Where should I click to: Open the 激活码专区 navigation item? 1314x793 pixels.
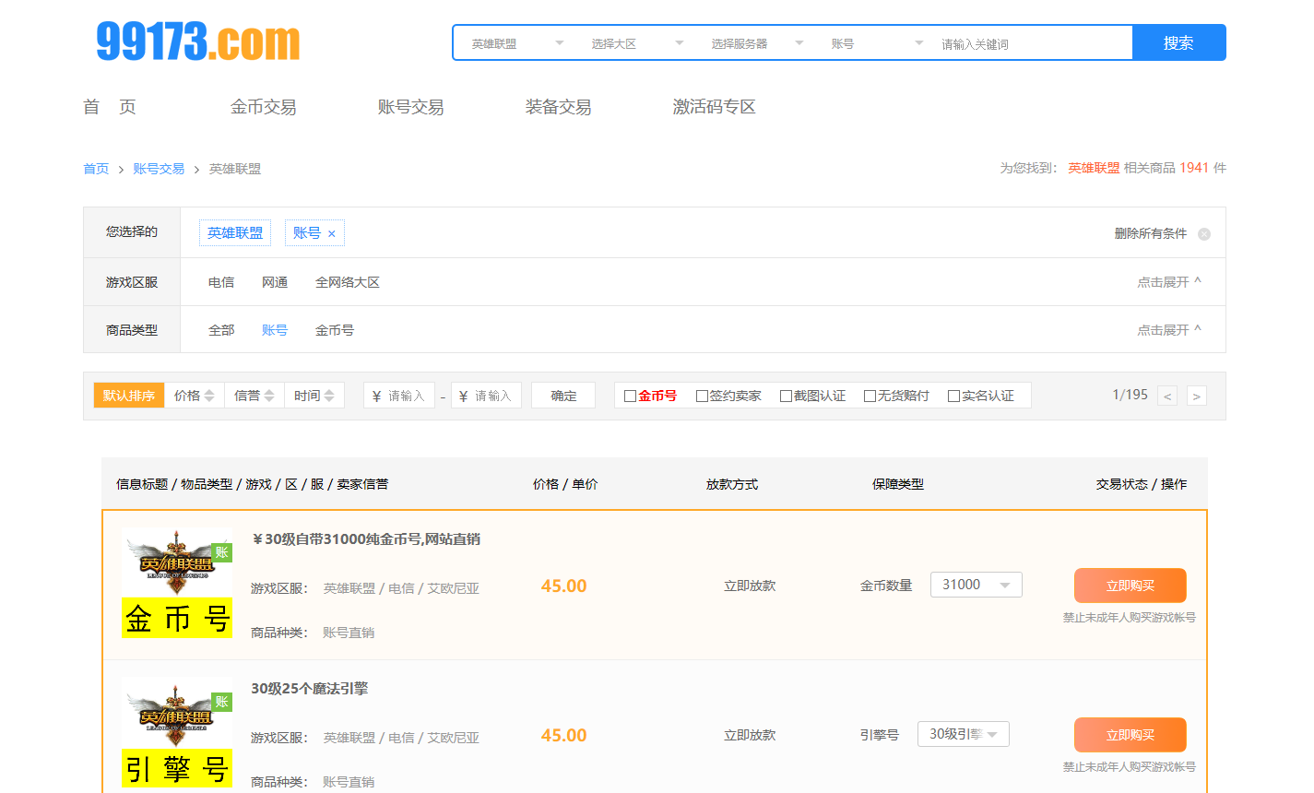[715, 107]
